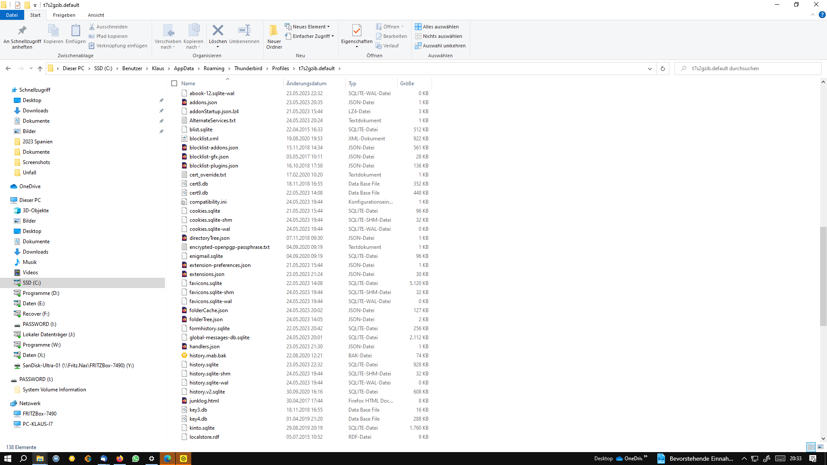Click the Umbenennen rename icon

[244, 31]
